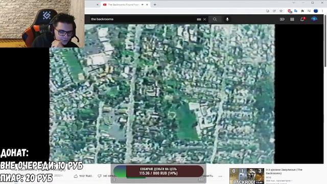327x184 pixels.
Task: Click the YouTube search magnifier button
Action: 215,19
